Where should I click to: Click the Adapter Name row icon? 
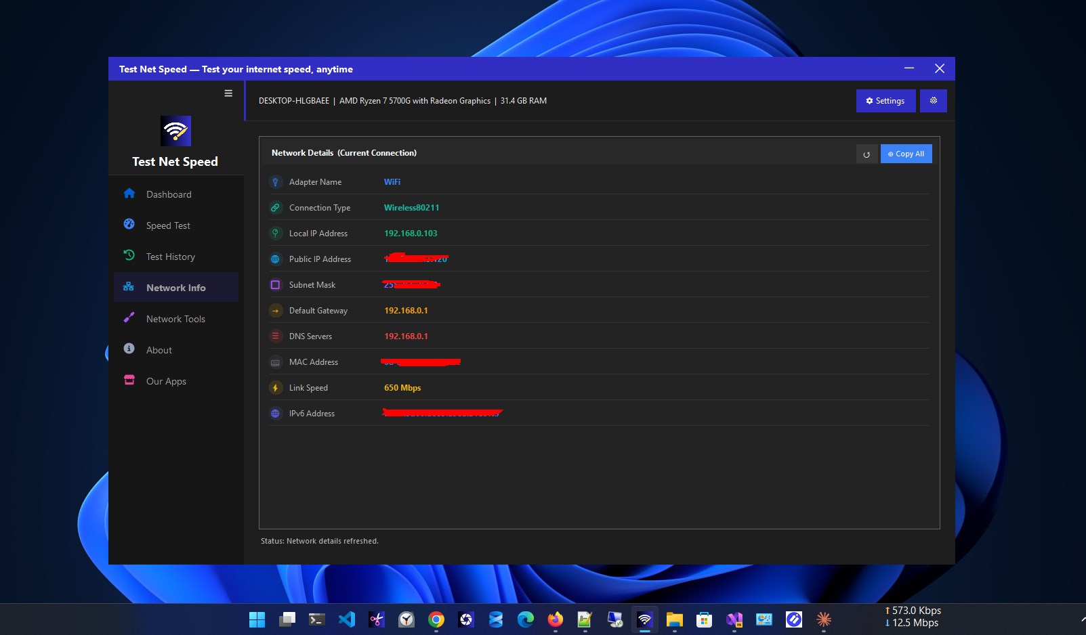tap(275, 182)
